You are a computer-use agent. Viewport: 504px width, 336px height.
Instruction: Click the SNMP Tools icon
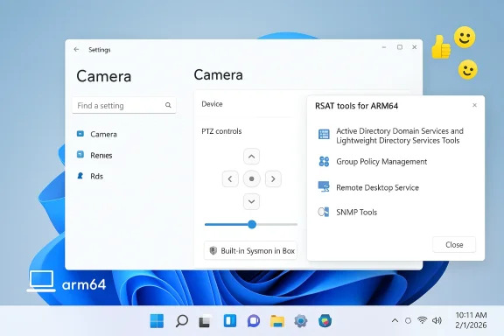324,212
